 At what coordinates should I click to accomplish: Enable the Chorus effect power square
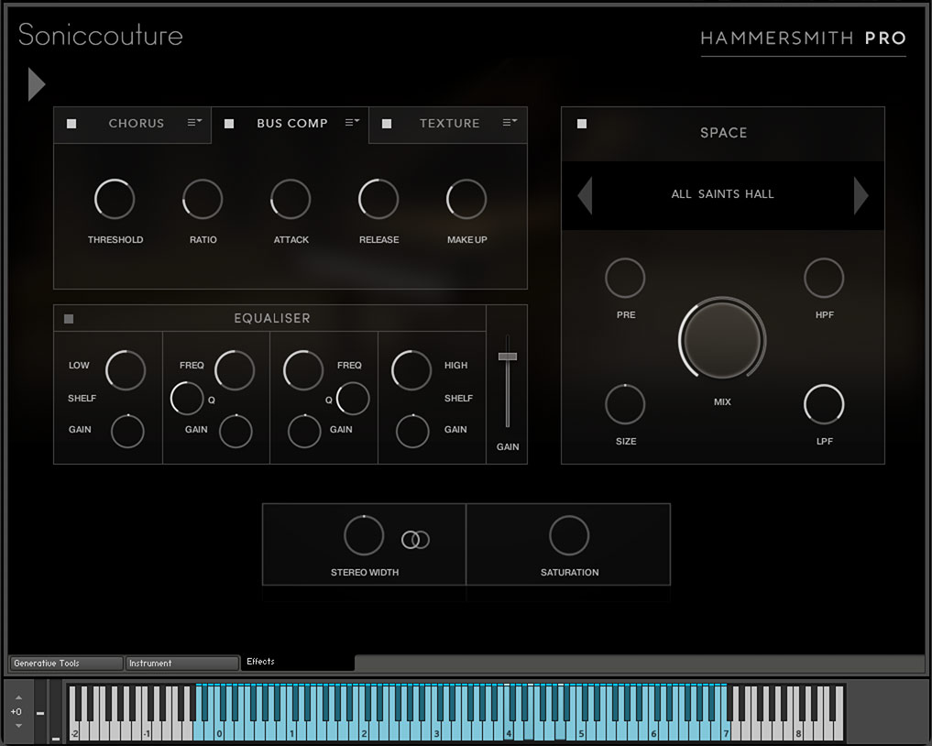point(71,124)
